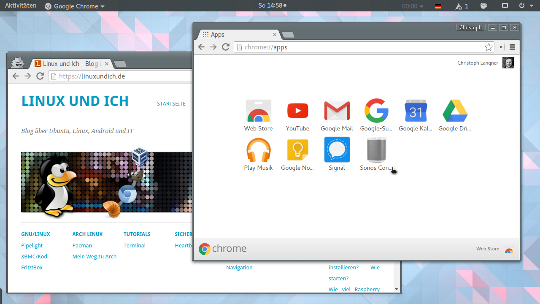The image size is (540, 304).
Task: Launch the Google Kalender app
Action: tap(416, 116)
